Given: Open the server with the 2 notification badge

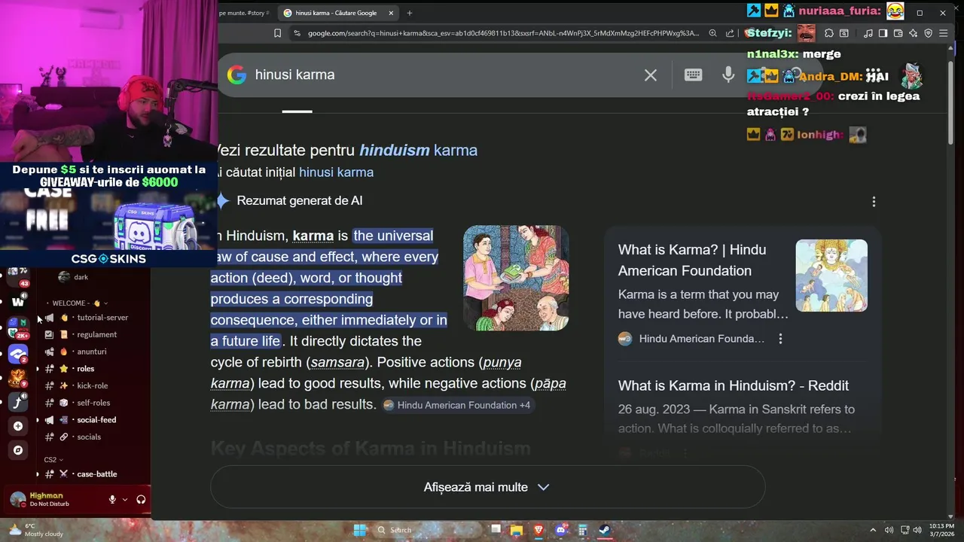Looking at the screenshot, I should pyautogui.click(x=18, y=354).
